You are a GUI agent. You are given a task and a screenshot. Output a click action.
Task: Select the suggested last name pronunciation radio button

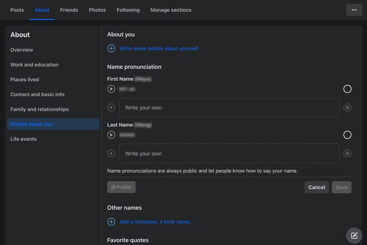click(347, 135)
